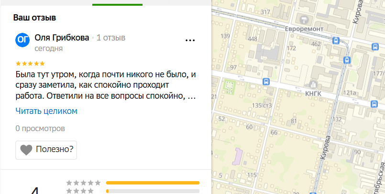Click the '0 просмотров' view counter
385x194 pixels.
pos(40,128)
